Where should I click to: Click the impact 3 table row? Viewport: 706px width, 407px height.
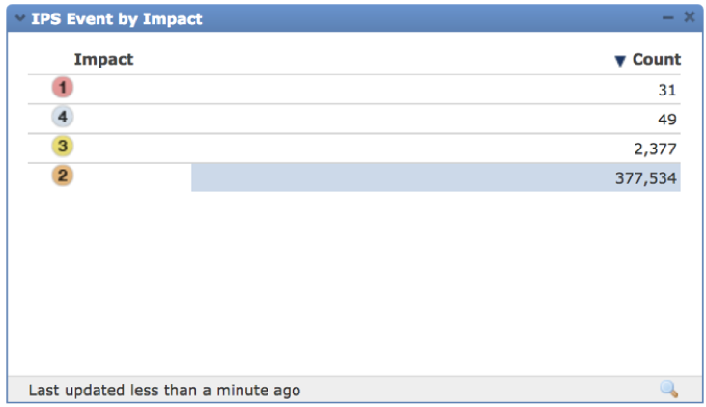348,148
